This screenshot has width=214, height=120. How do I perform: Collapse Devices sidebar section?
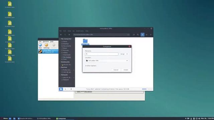(x=60, y=67)
